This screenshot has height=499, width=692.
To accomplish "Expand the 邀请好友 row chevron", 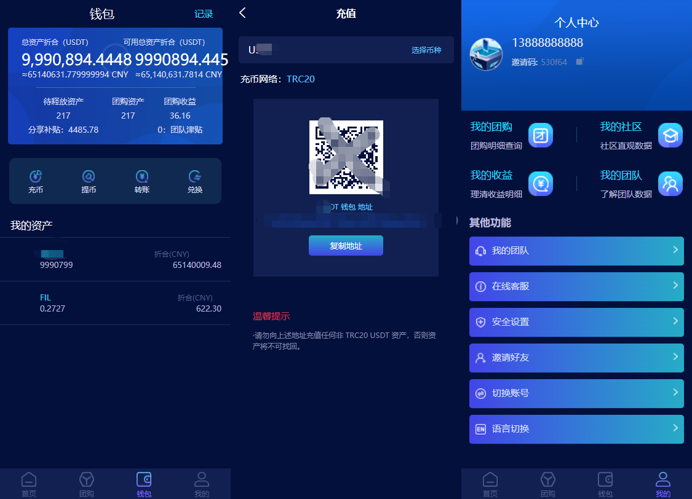I will click(675, 357).
